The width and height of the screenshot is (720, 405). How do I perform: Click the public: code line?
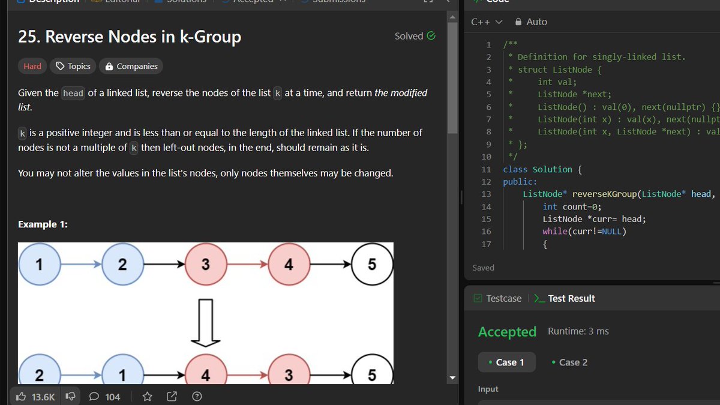click(520, 182)
